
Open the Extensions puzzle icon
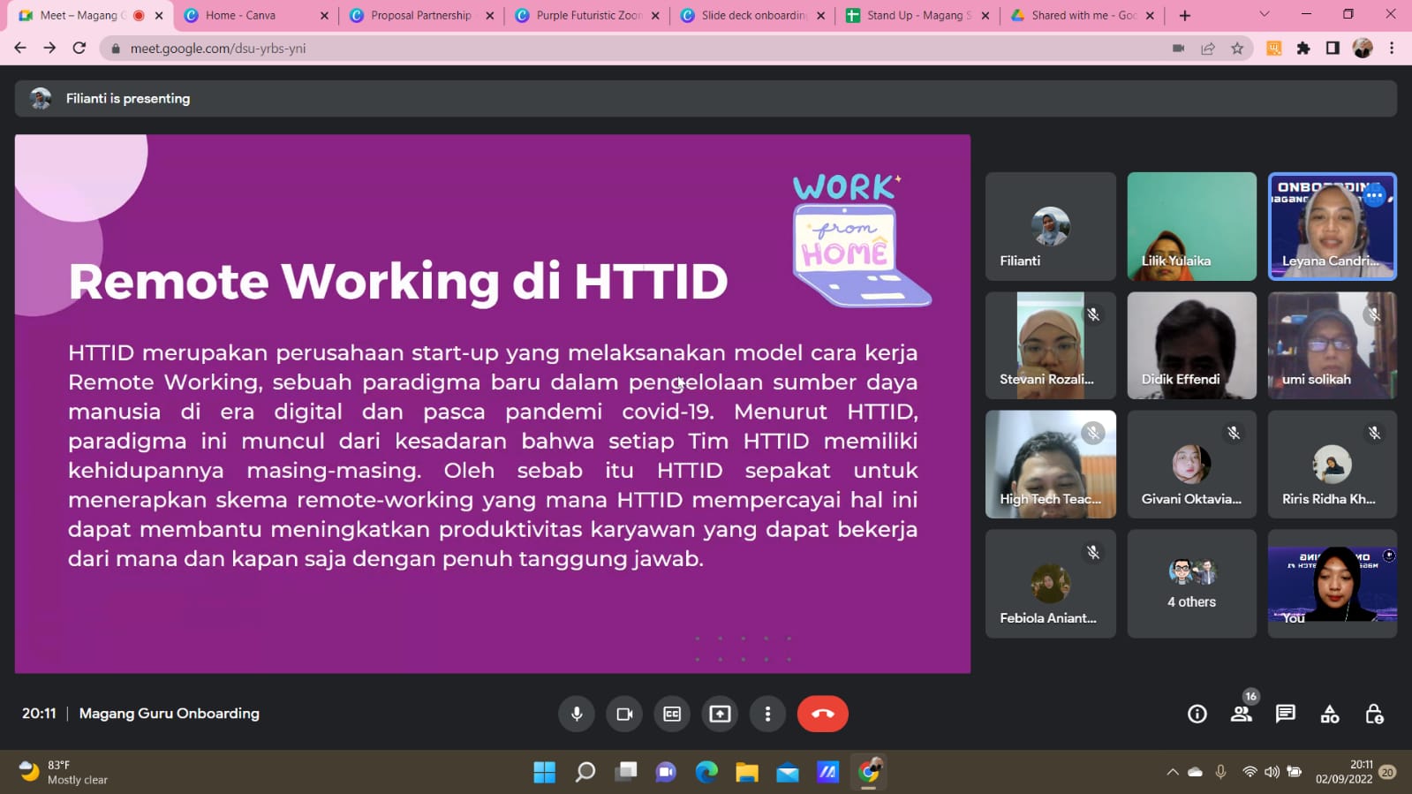click(1303, 49)
